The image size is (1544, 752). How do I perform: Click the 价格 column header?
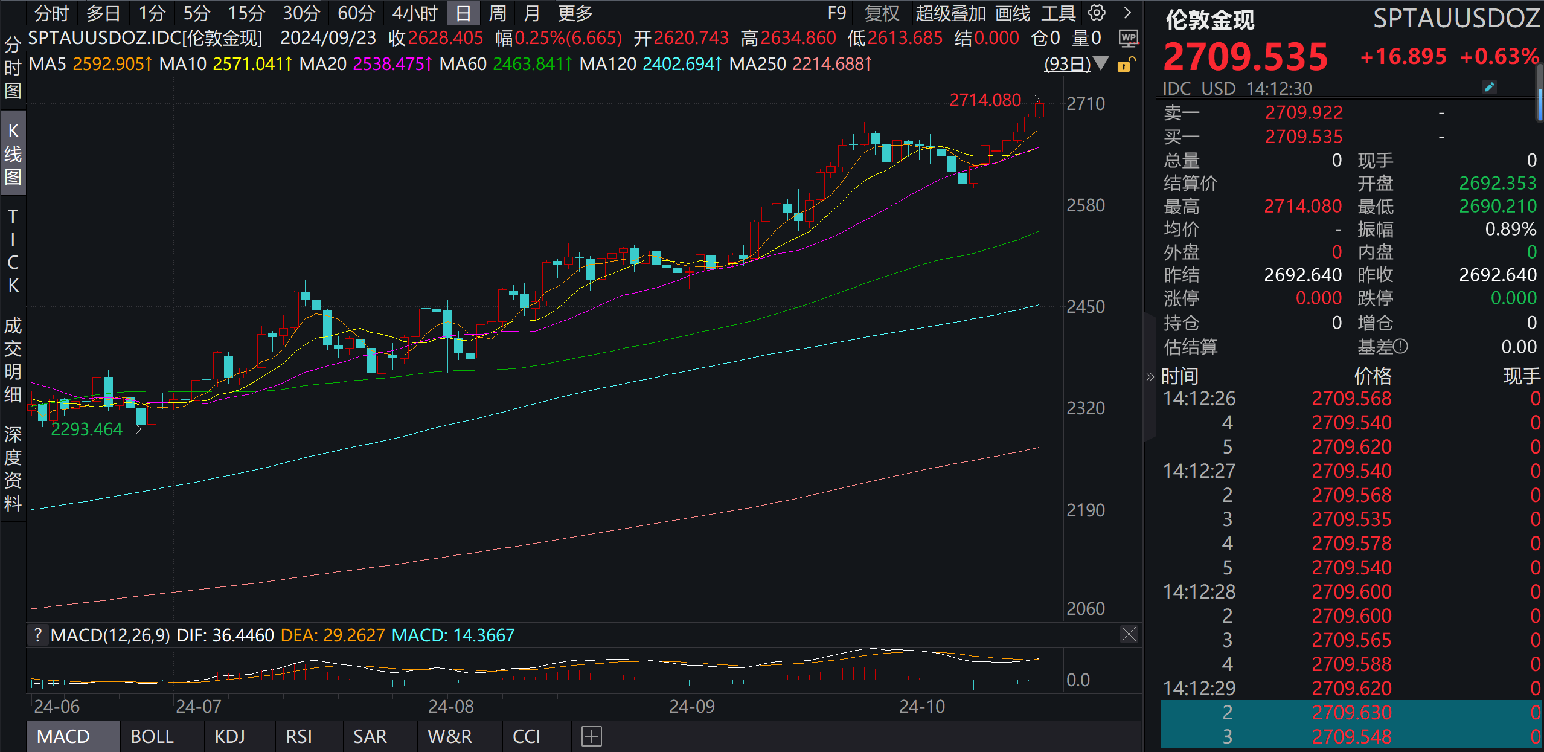[x=1373, y=376]
